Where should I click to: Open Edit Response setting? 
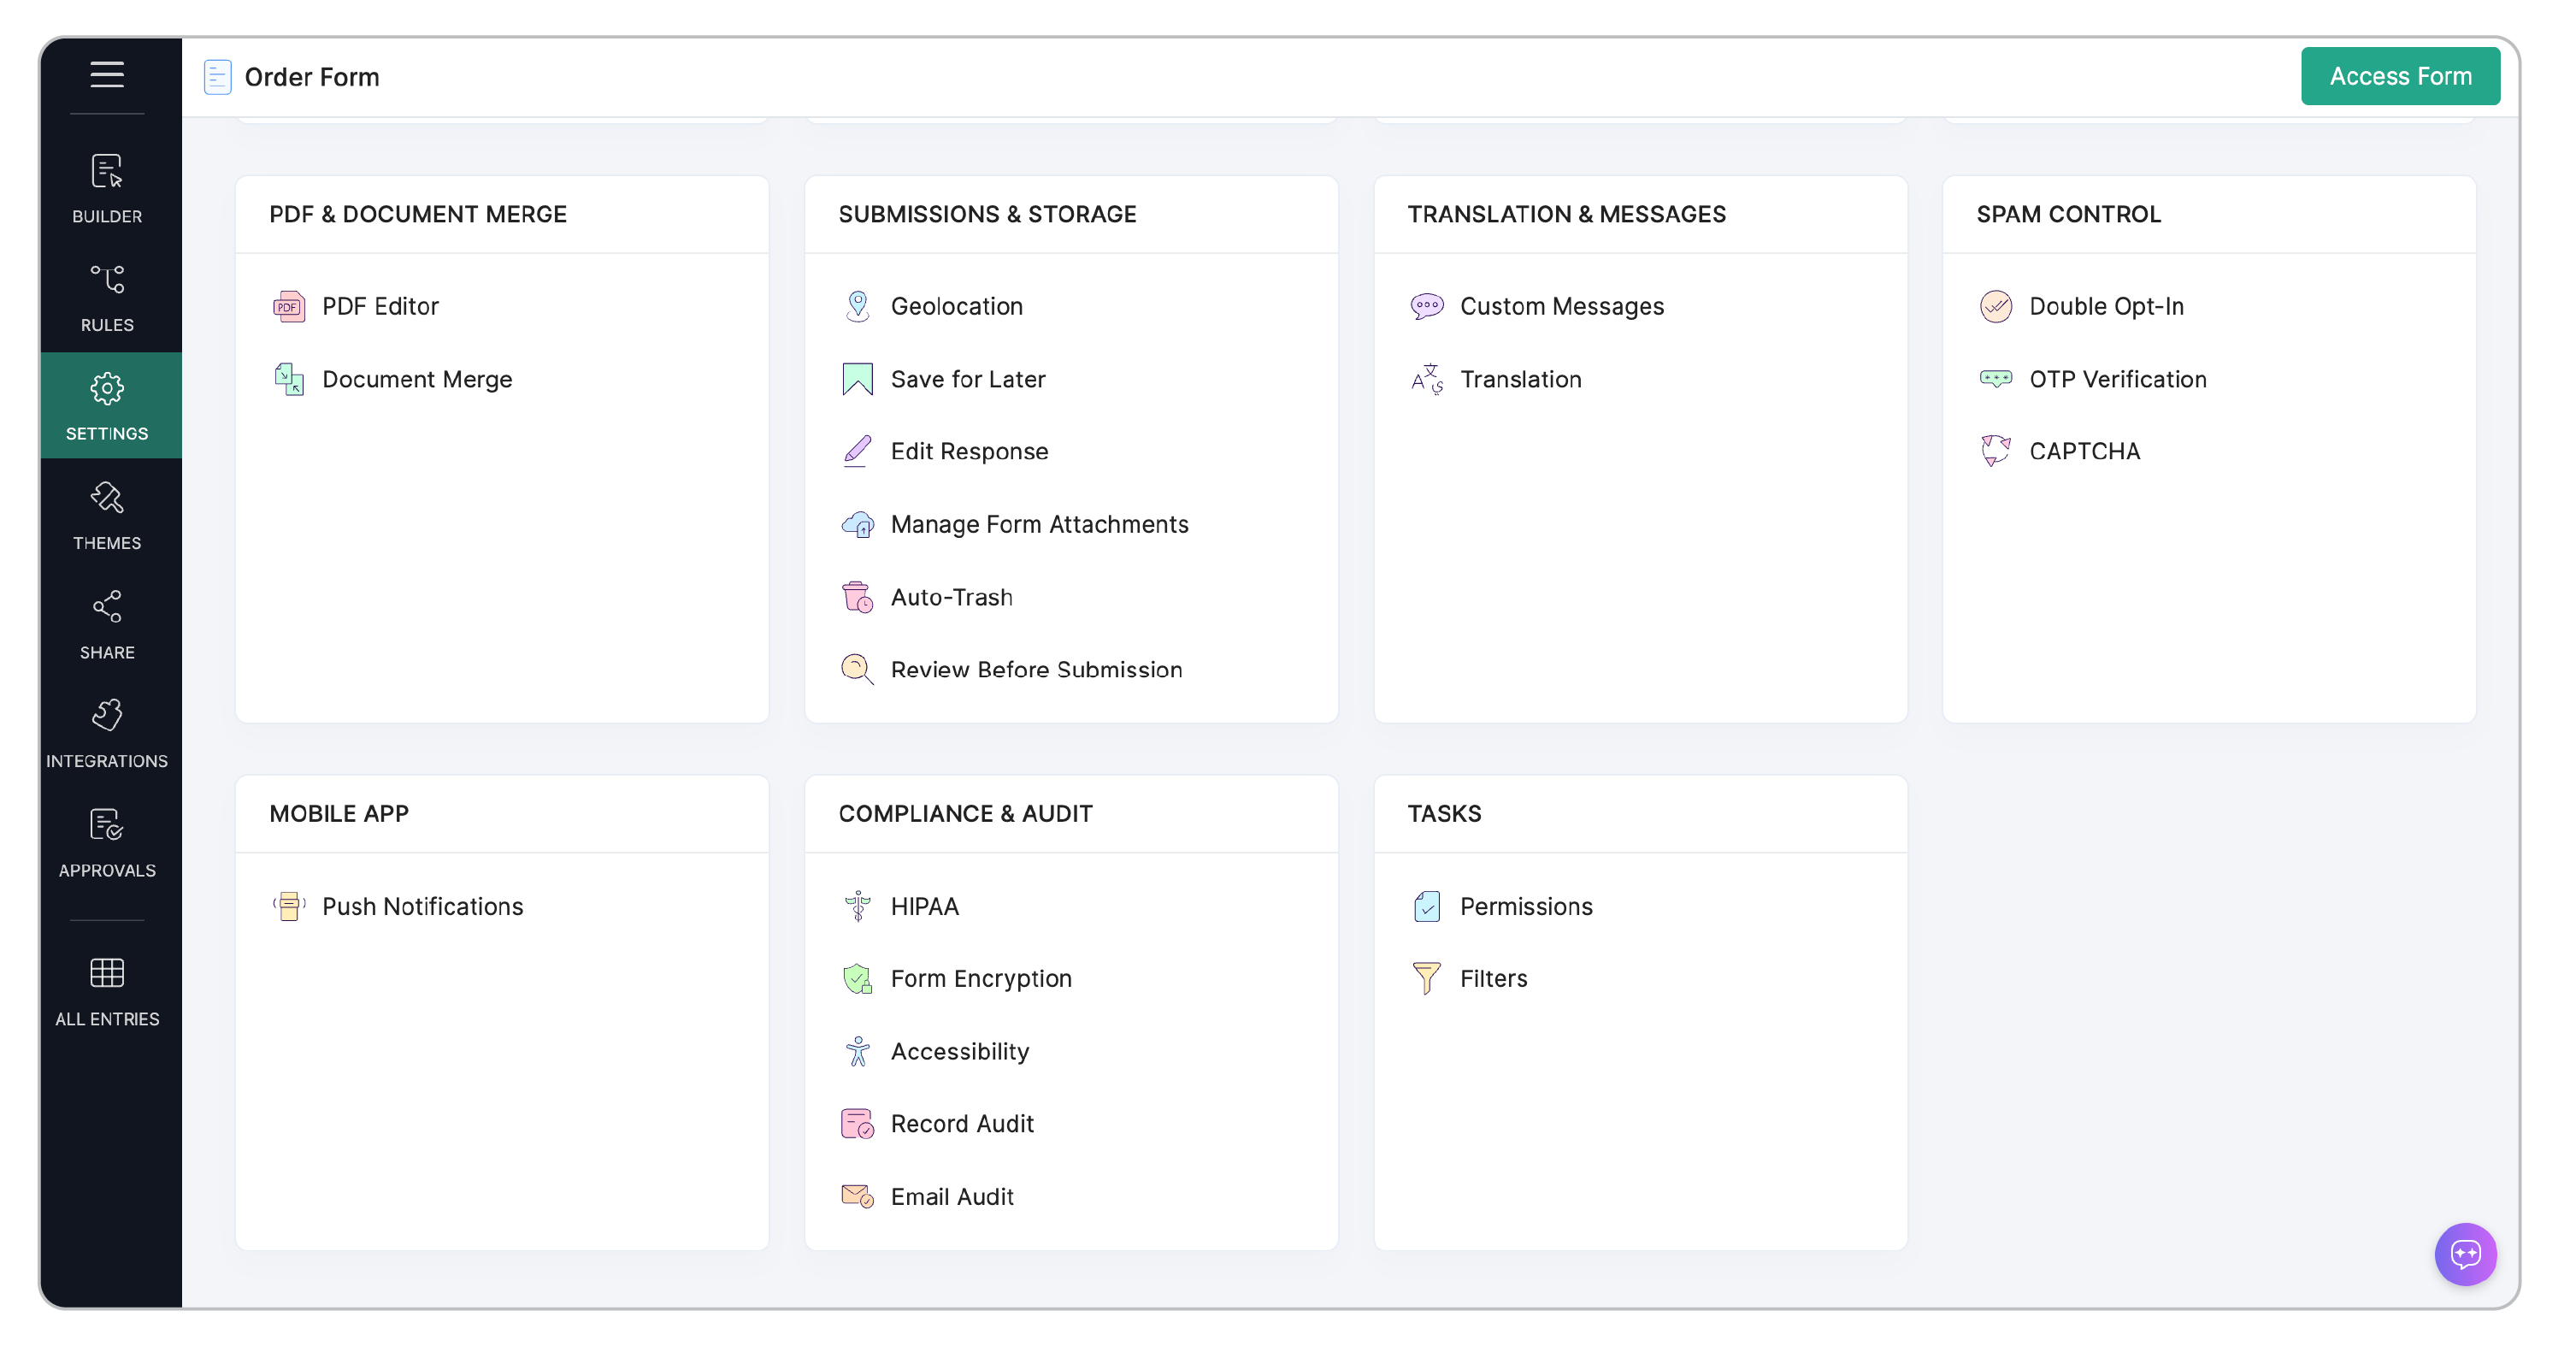click(969, 451)
